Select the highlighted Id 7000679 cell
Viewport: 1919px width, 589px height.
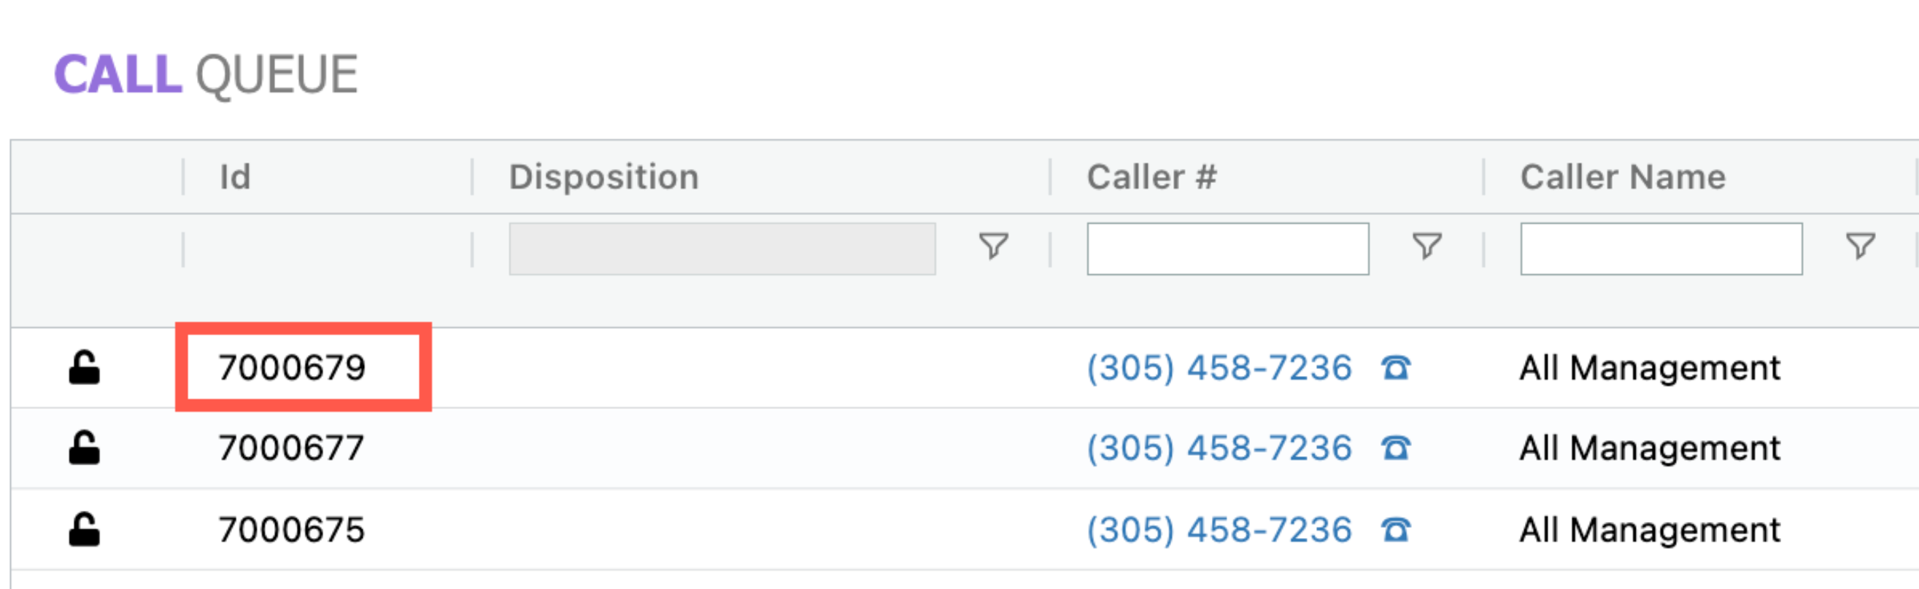pos(304,367)
